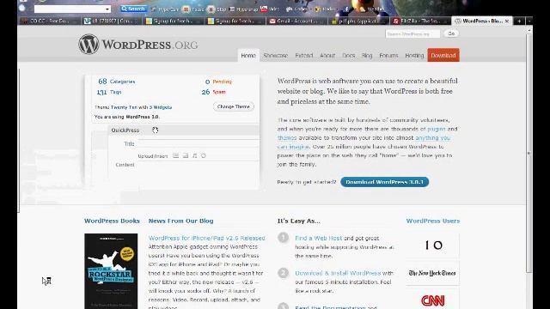Switch to the FileZilla browser tab
Screen dimensions: 550x309
[420, 21]
